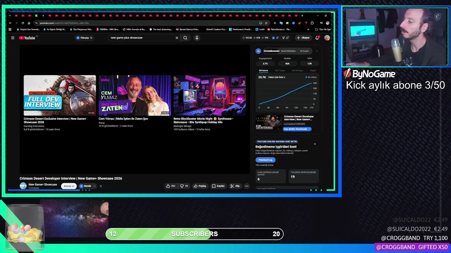Reload the page in the browser
Viewport: 451px width, 253px height.
pos(23,23)
